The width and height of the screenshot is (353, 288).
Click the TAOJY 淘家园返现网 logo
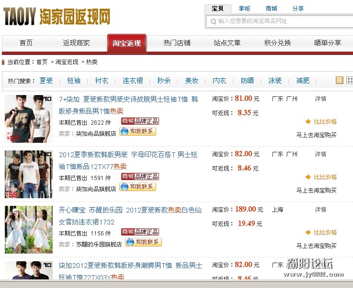click(57, 16)
